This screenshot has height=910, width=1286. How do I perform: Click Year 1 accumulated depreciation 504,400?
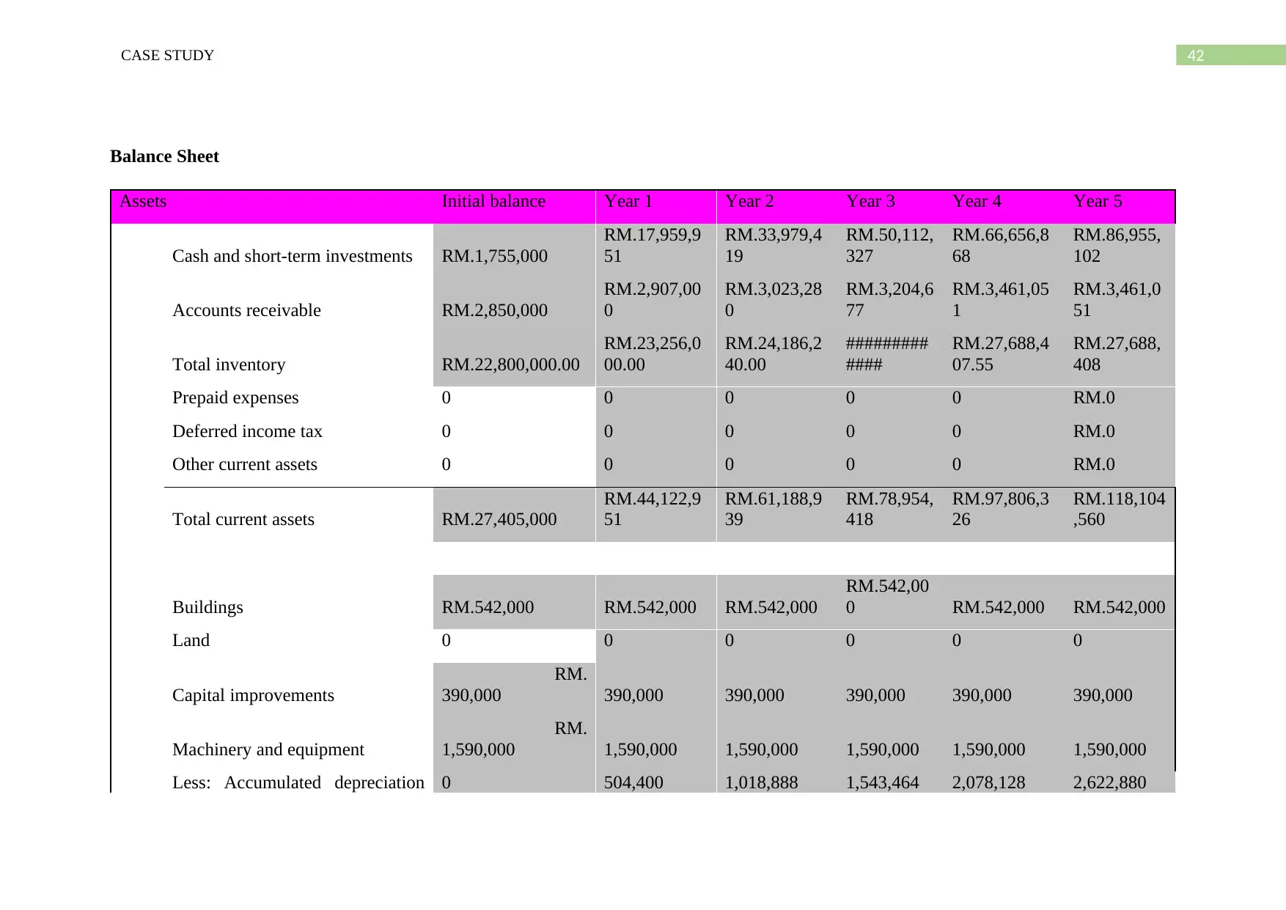pyautogui.click(x=633, y=782)
